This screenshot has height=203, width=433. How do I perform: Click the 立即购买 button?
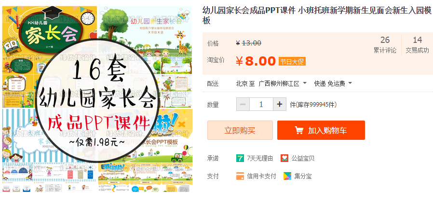(240, 130)
